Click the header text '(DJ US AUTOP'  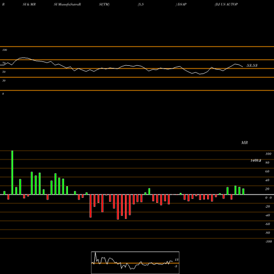[x=226, y=4]
